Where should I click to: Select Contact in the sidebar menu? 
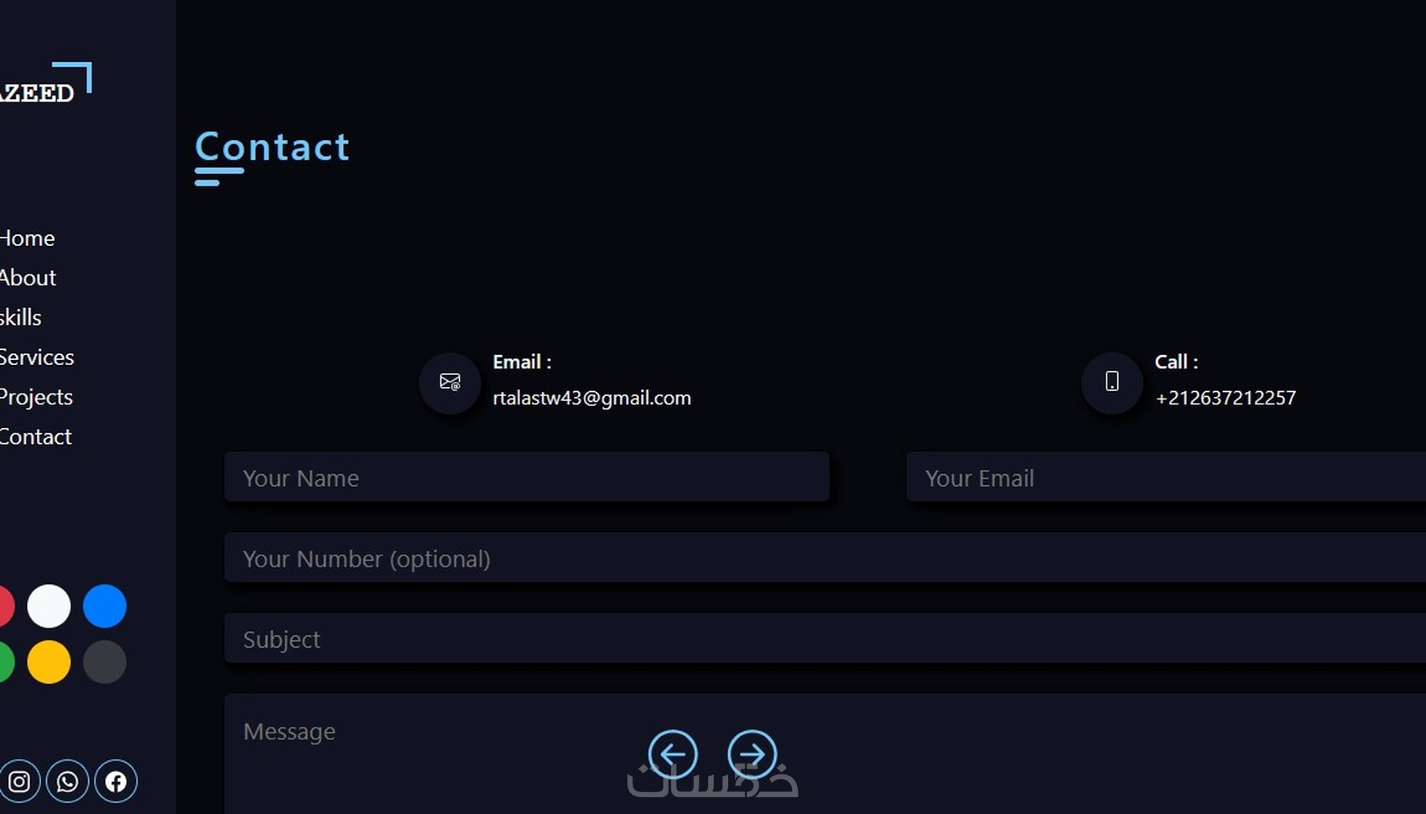click(35, 436)
